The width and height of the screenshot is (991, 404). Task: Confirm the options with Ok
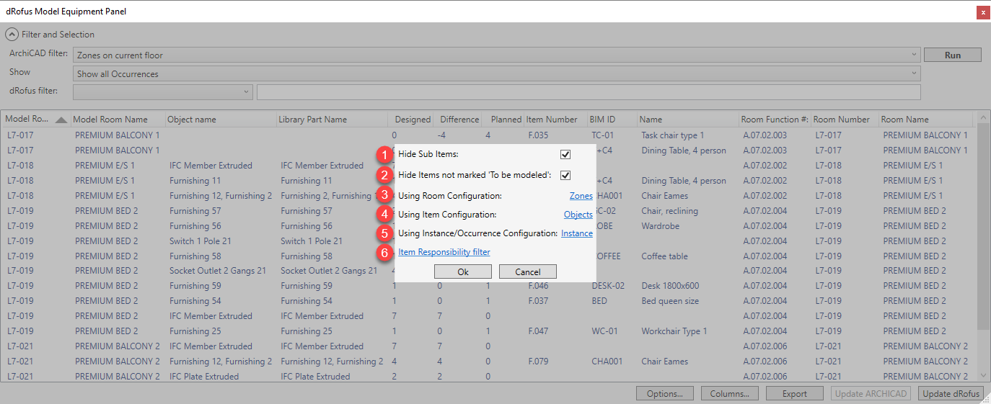click(x=462, y=271)
